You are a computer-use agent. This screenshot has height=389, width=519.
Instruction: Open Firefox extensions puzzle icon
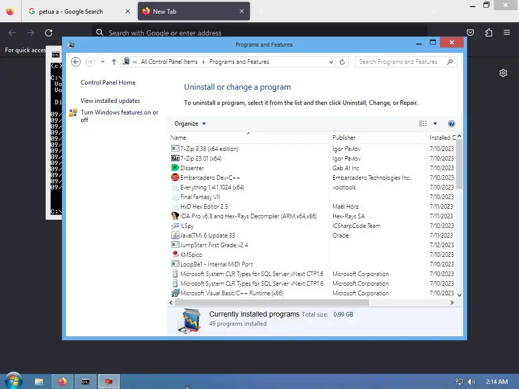(x=489, y=32)
